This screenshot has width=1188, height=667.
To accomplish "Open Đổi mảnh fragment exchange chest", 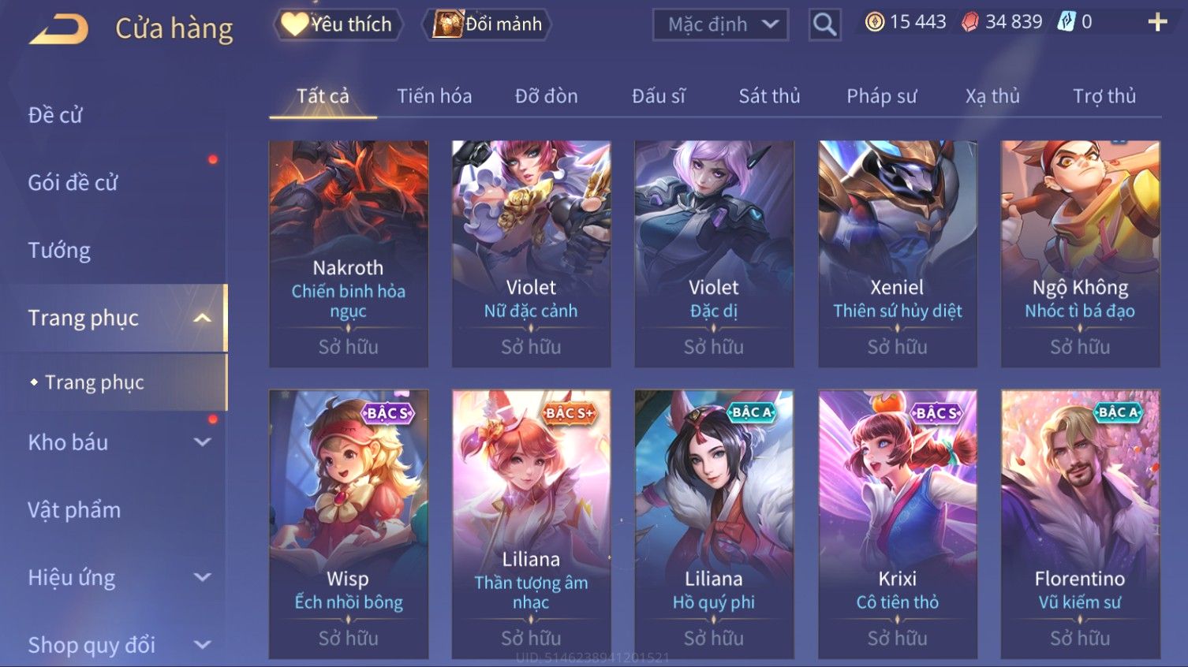I will 487,24.
